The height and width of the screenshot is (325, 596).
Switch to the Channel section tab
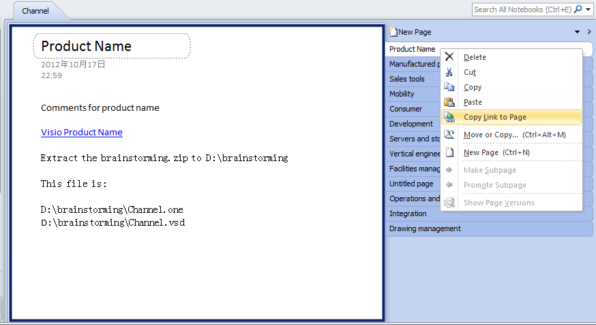(x=35, y=11)
